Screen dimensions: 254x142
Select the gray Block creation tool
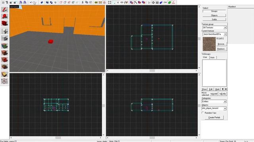[x=4, y=38]
